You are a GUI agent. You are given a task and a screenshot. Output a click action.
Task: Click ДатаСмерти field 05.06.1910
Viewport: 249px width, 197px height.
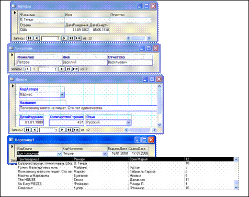point(99,30)
